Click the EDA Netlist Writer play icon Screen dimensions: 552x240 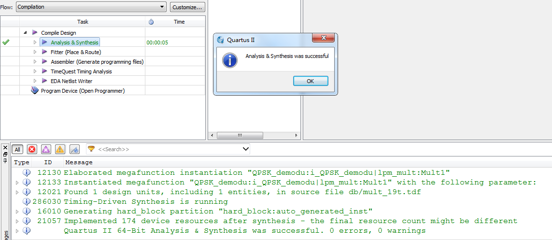tap(44, 81)
